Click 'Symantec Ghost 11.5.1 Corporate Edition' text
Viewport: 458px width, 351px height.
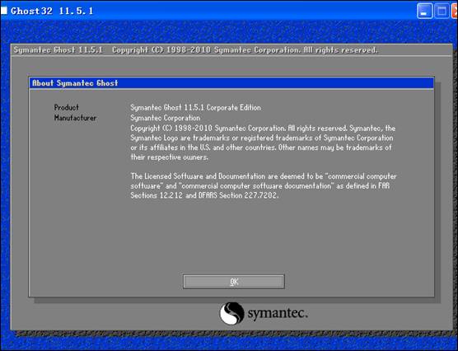tap(195, 108)
